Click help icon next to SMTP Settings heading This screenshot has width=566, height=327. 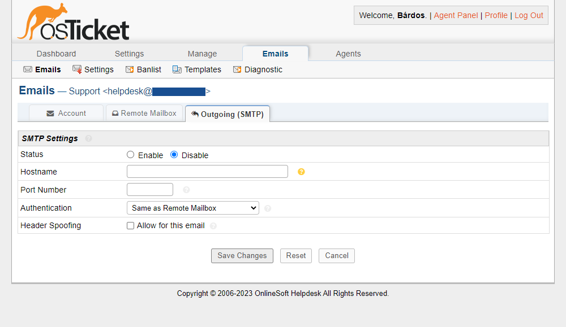coord(88,138)
